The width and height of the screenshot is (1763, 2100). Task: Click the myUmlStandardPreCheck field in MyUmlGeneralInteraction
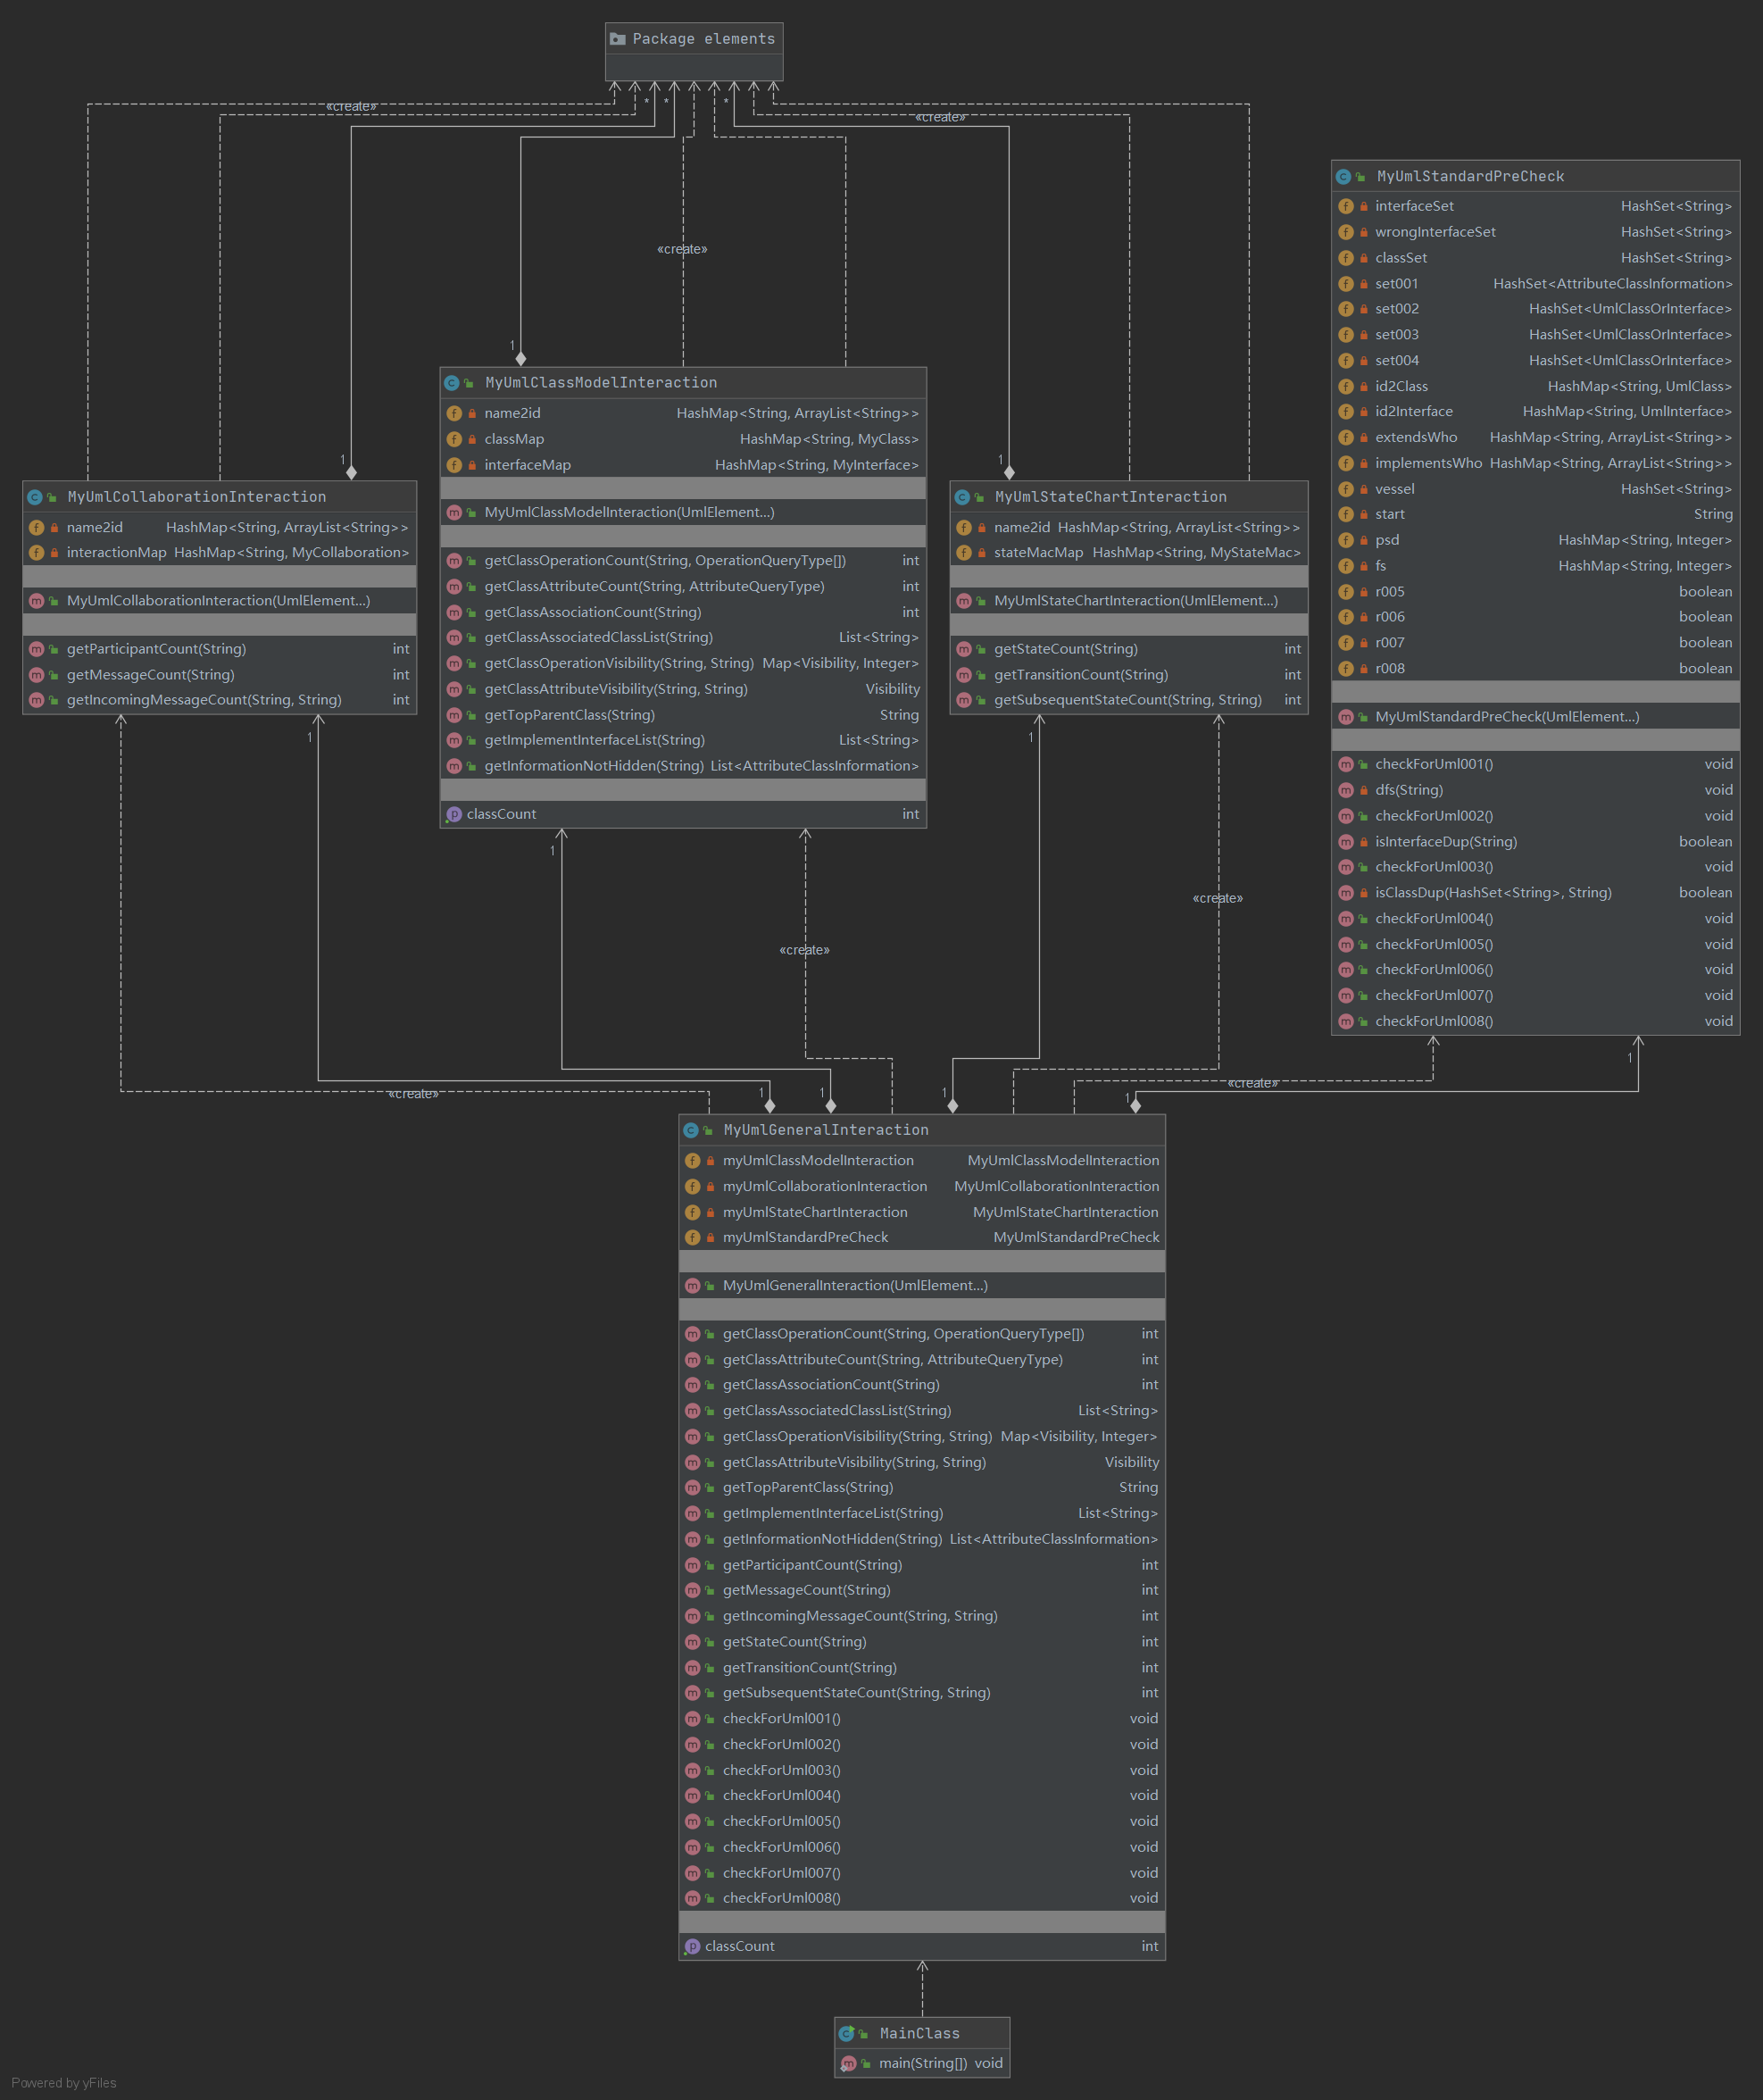click(x=805, y=1237)
